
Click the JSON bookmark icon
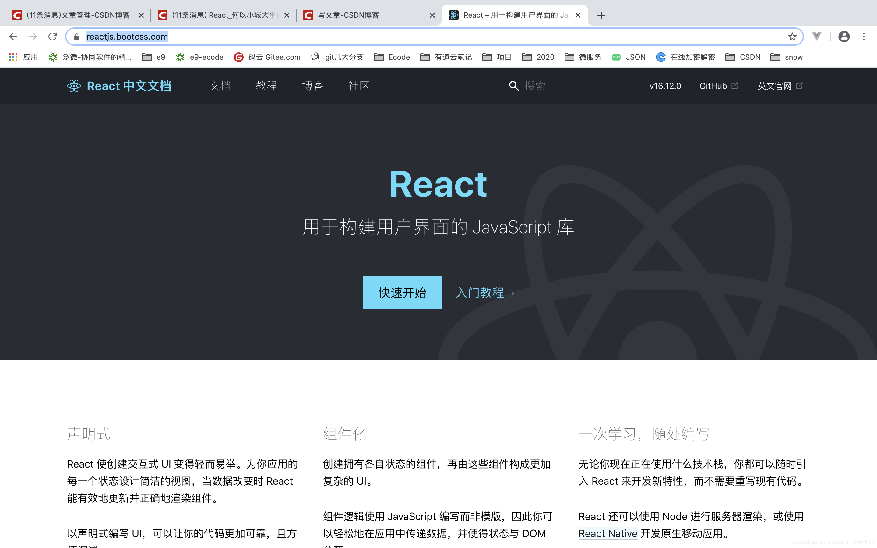point(616,57)
